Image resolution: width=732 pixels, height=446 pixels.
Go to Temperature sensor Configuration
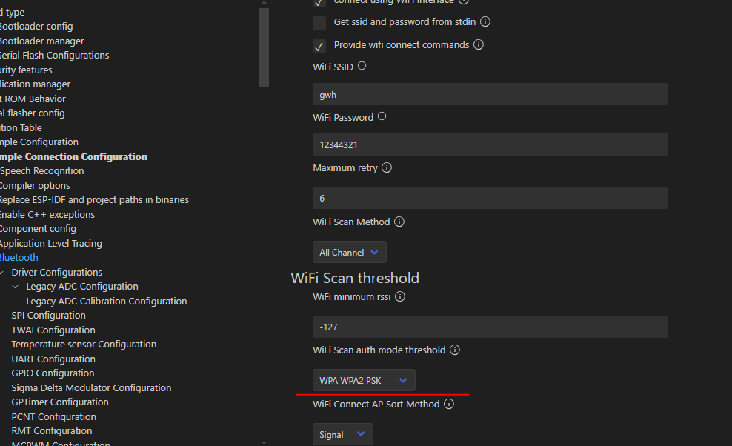point(84,345)
